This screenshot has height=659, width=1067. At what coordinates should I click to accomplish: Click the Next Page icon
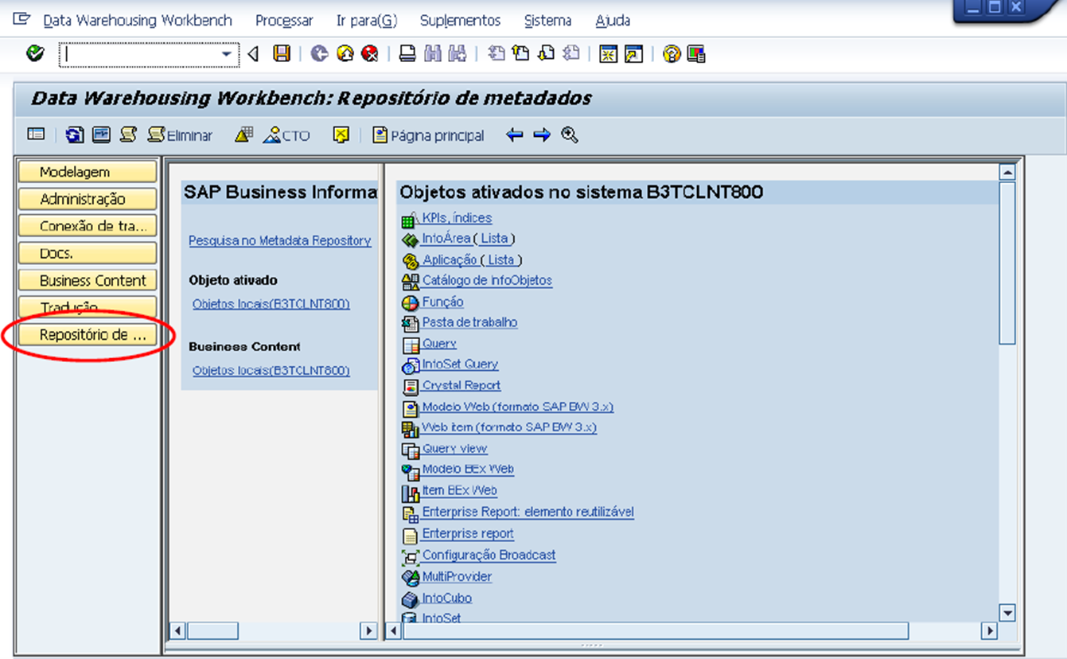(x=546, y=53)
